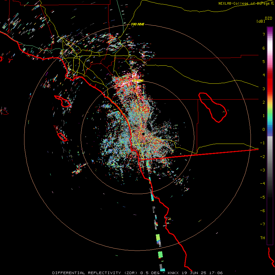
Task: Click the -4 tick label on the scale
Action: click(x=262, y=184)
